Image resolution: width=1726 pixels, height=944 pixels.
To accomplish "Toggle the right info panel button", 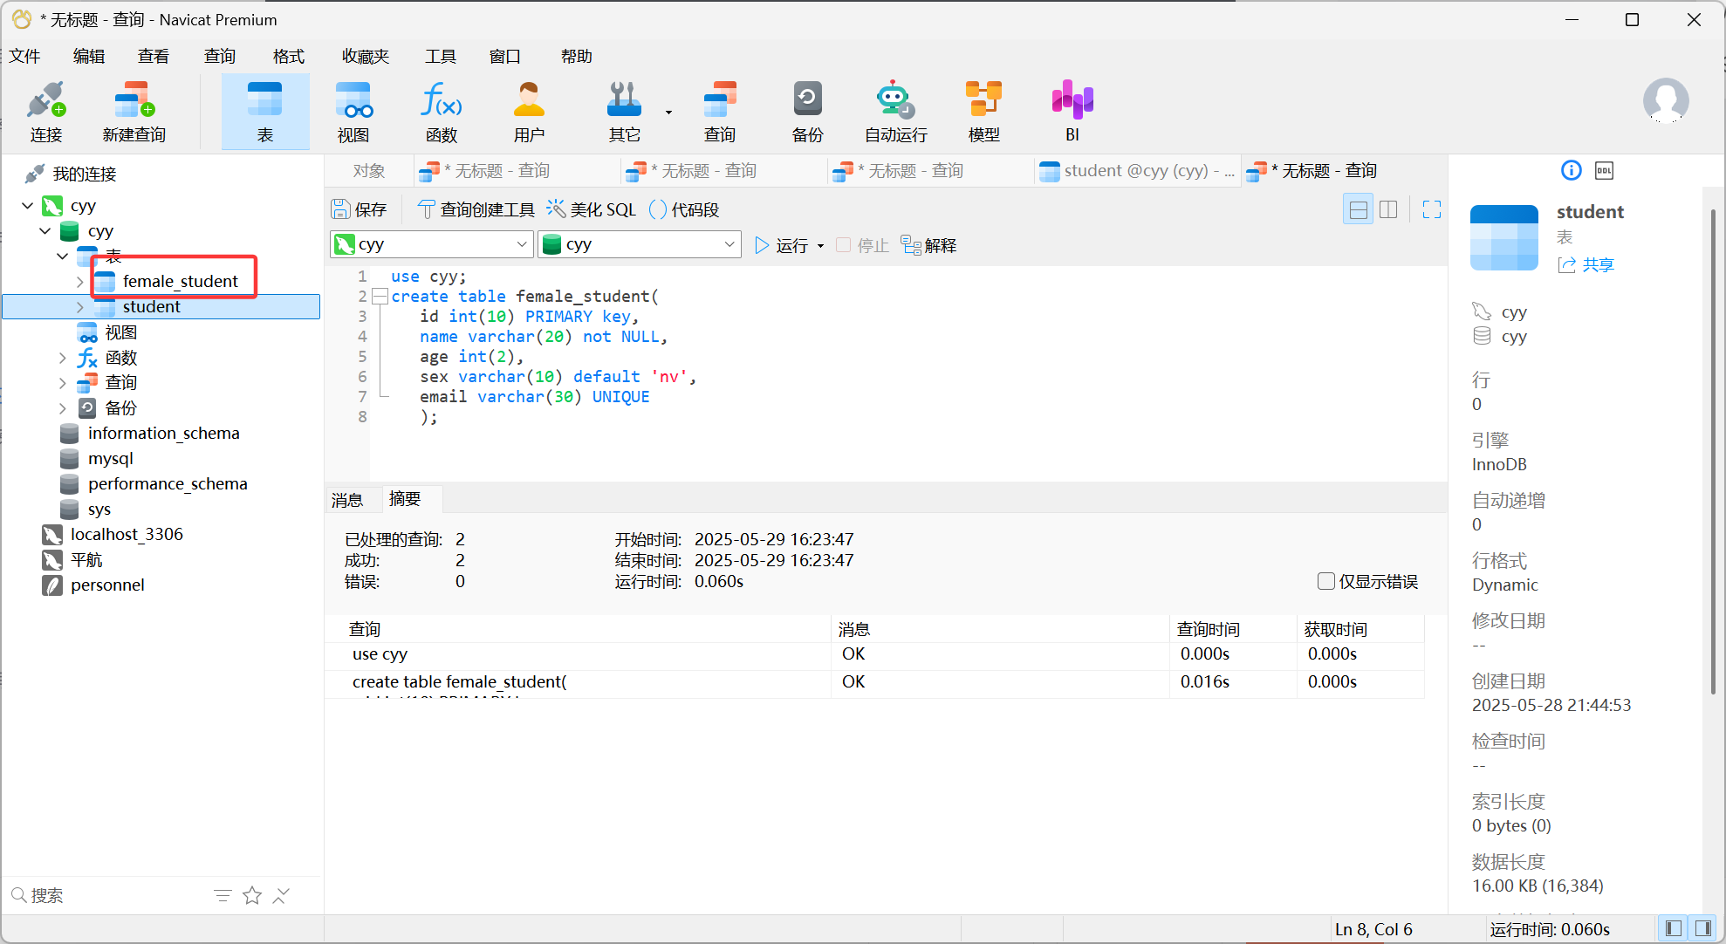I will [x=1702, y=928].
